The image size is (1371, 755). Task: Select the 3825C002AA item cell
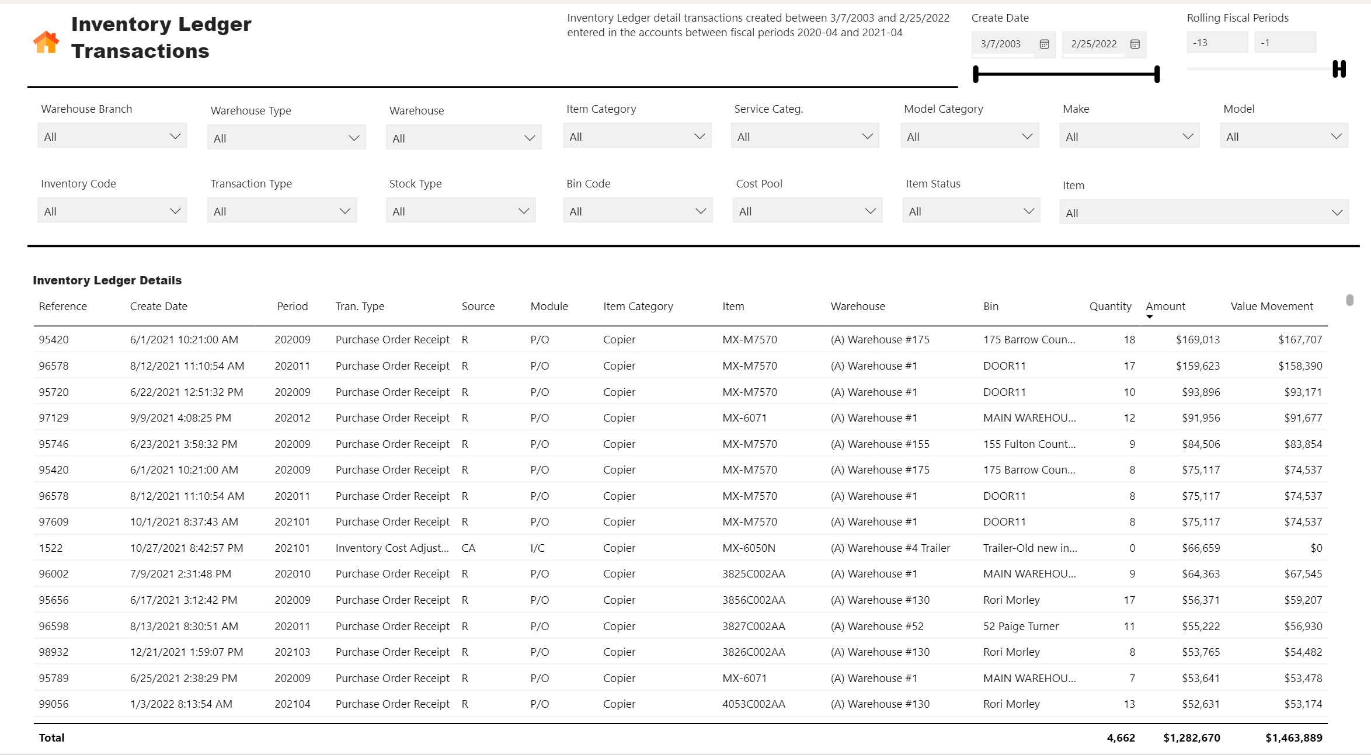click(x=753, y=573)
